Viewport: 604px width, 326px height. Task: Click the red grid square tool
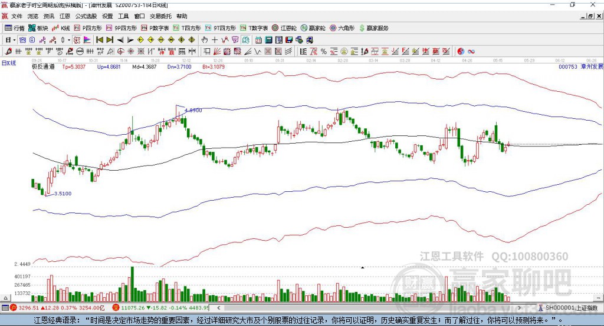(268, 52)
